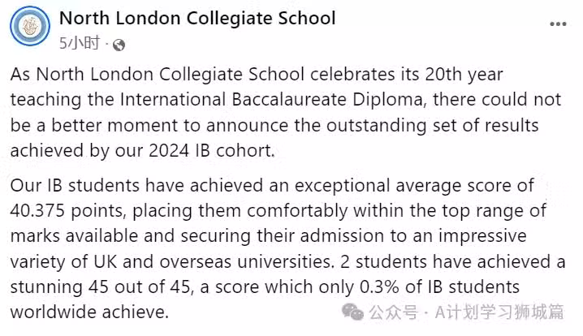
Task: Click the 公众号 · A计划学习狮城篇 watermark text
Action: click(466, 312)
